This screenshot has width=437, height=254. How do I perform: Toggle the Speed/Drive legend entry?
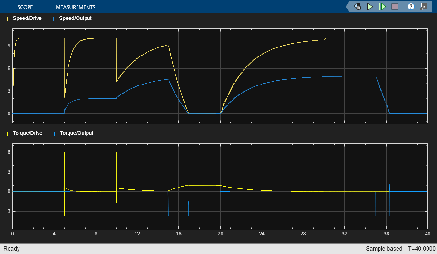[x=22, y=19]
